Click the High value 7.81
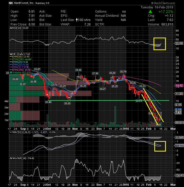This screenshot has width=184, height=187. coord(32,15)
